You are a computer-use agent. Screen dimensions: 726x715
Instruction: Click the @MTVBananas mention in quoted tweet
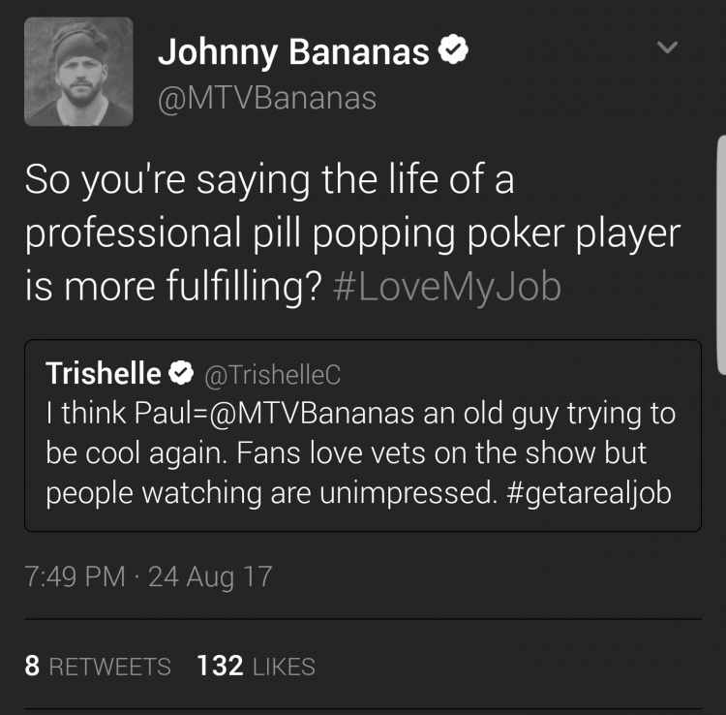point(312,414)
